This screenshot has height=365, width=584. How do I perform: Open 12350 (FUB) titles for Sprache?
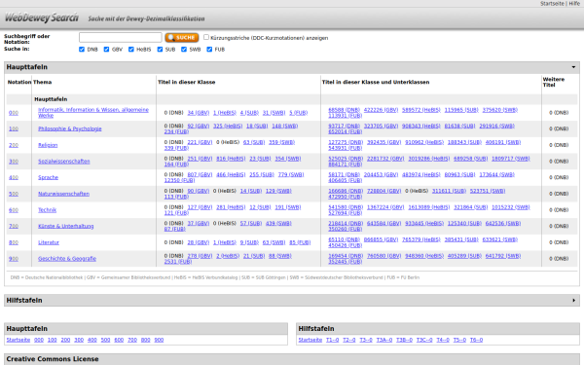tap(179, 180)
